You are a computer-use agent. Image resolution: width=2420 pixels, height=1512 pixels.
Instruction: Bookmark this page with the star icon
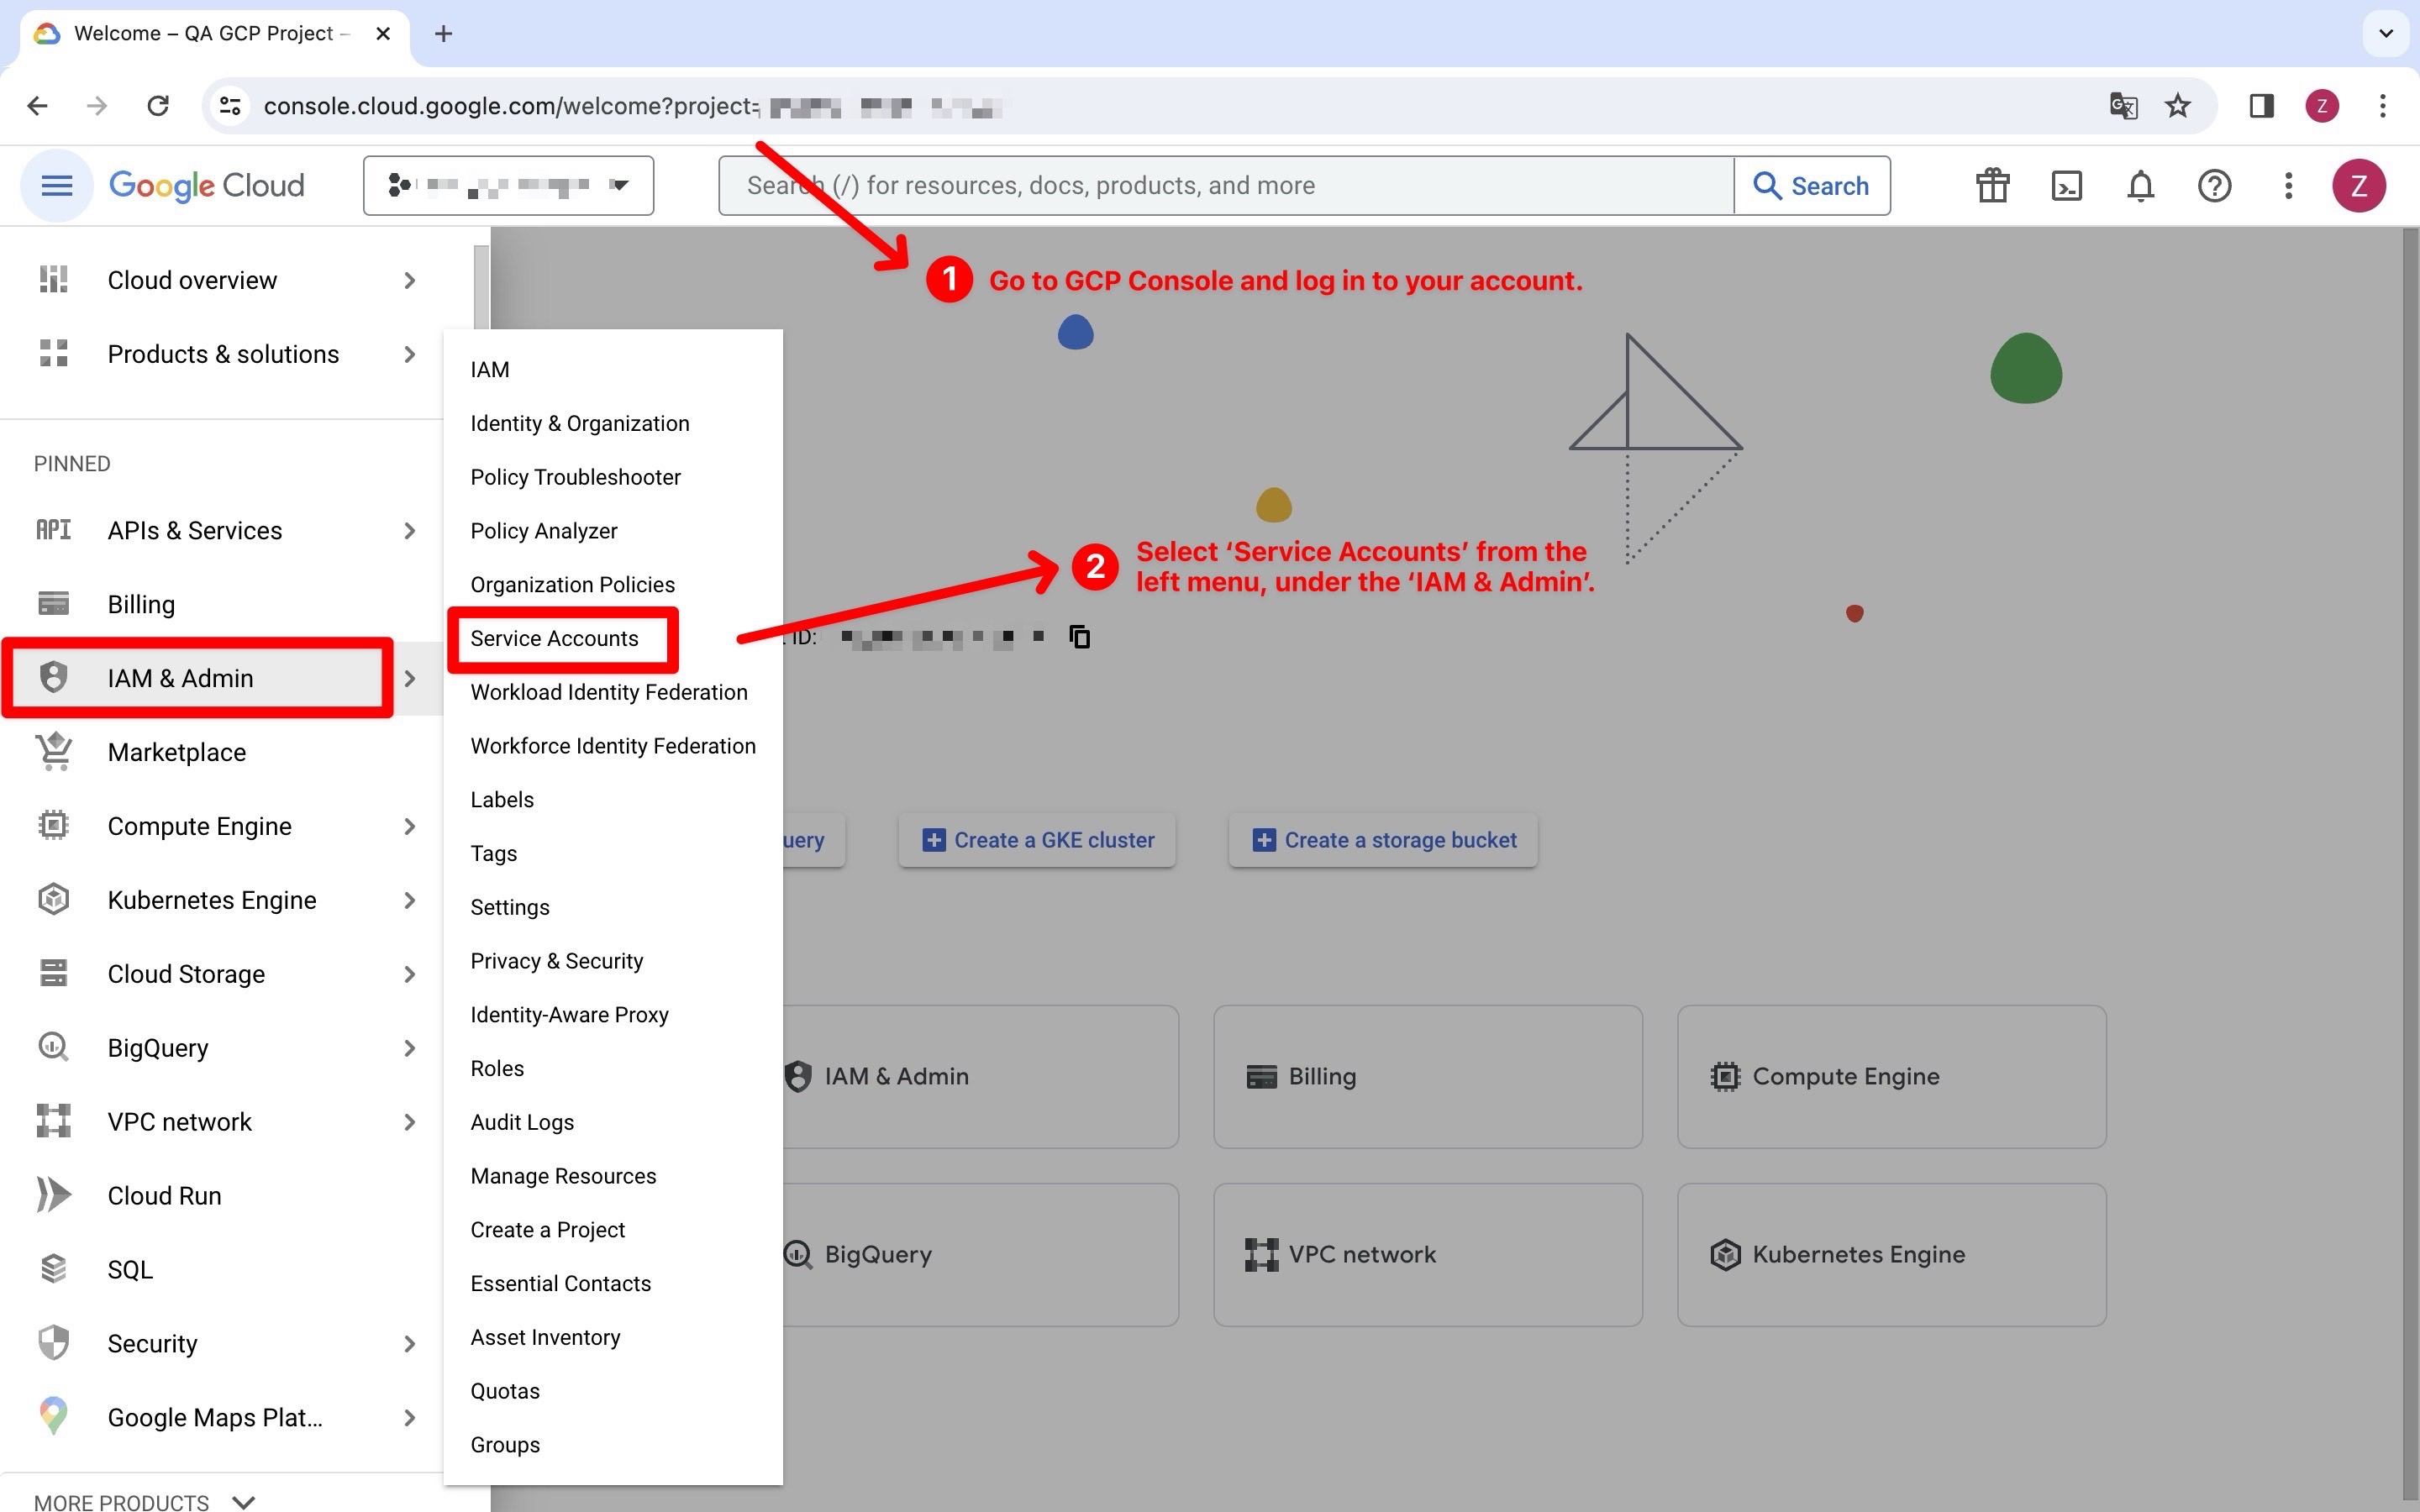[x=2177, y=105]
